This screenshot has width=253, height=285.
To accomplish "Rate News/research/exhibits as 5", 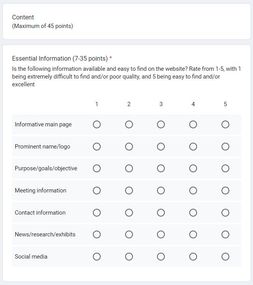I will [225, 234].
